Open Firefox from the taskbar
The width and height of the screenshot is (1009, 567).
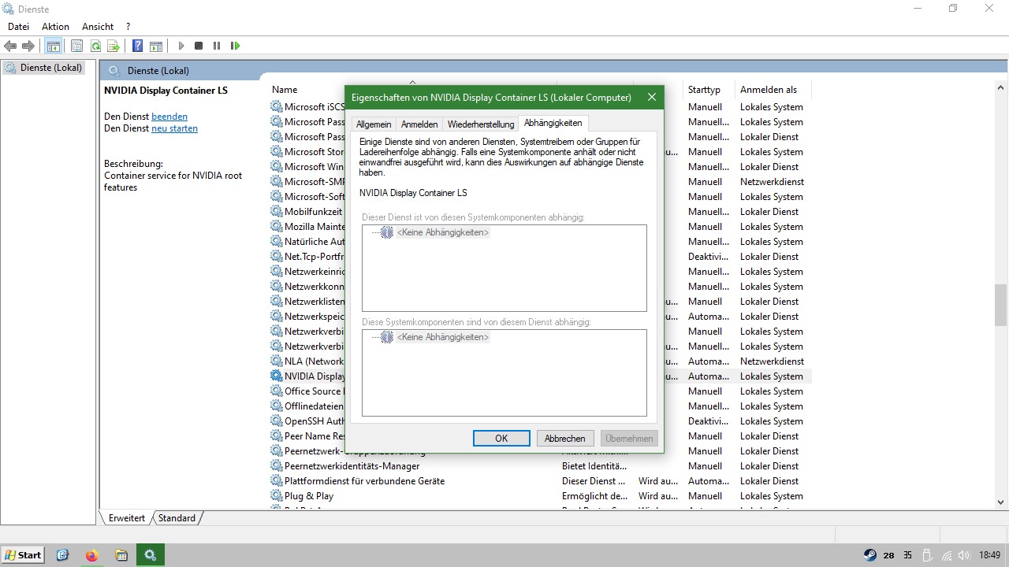point(91,555)
